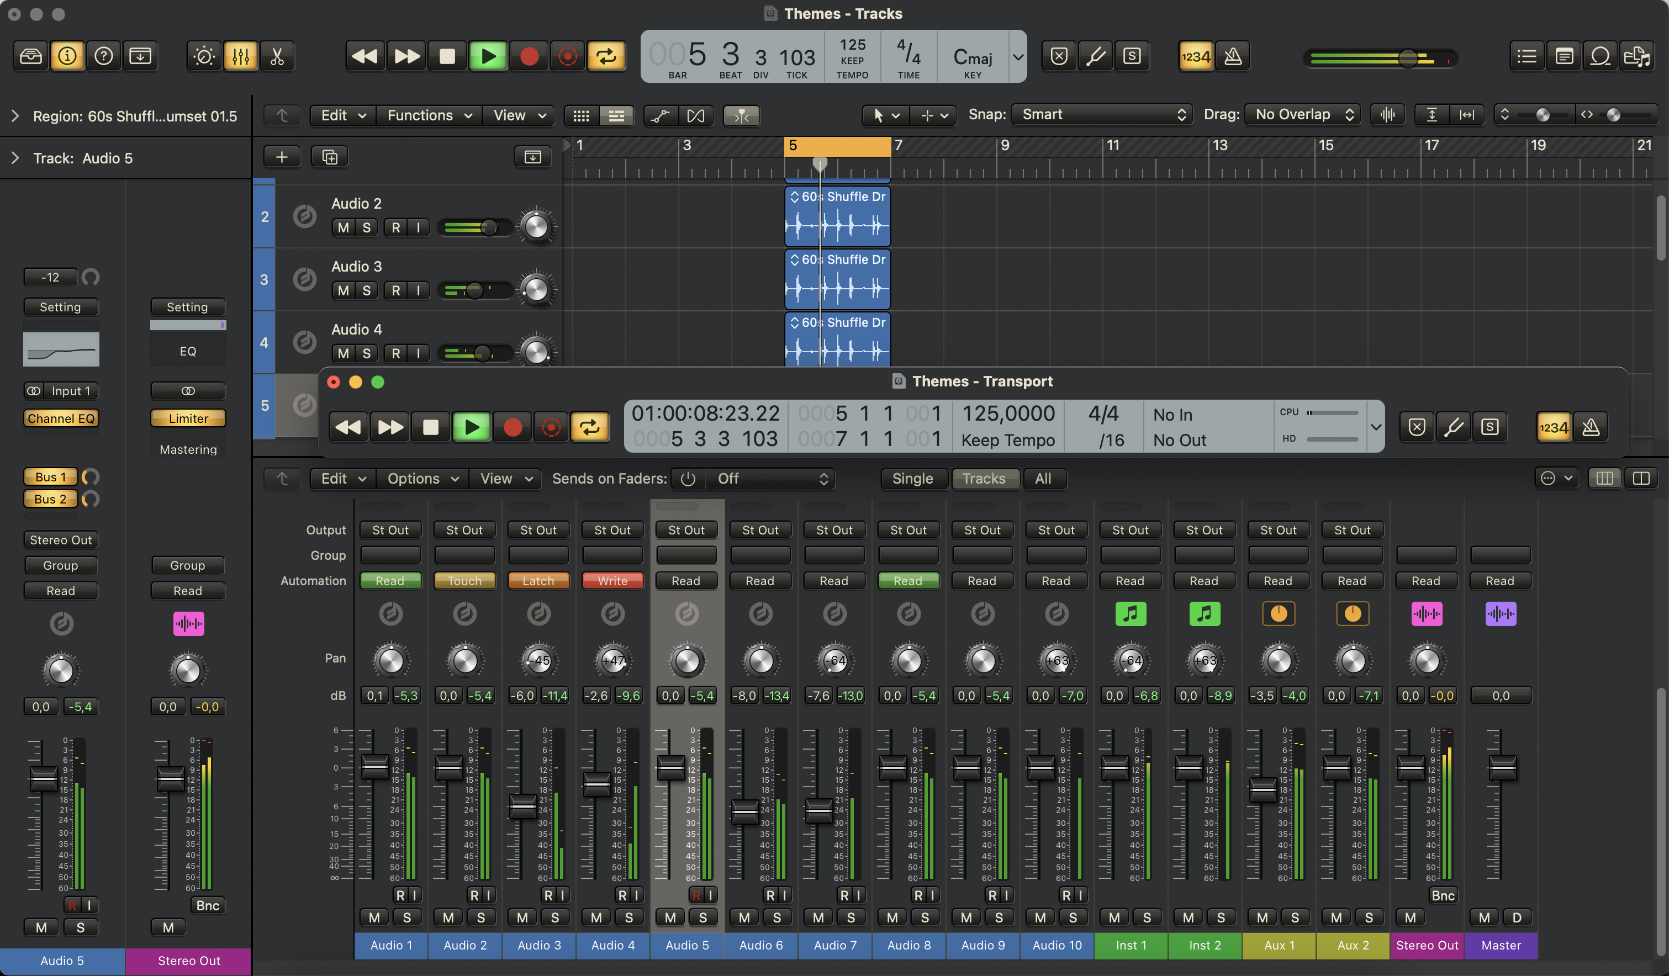Enable the metronome click icon
This screenshot has width=1669, height=976.
coord(1233,56)
